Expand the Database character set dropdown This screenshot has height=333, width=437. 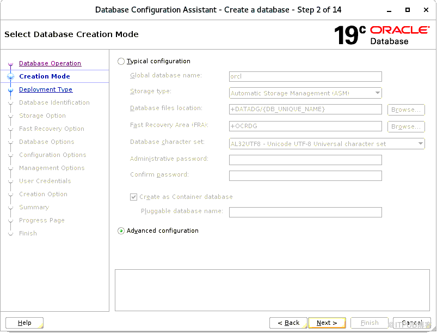327,144
